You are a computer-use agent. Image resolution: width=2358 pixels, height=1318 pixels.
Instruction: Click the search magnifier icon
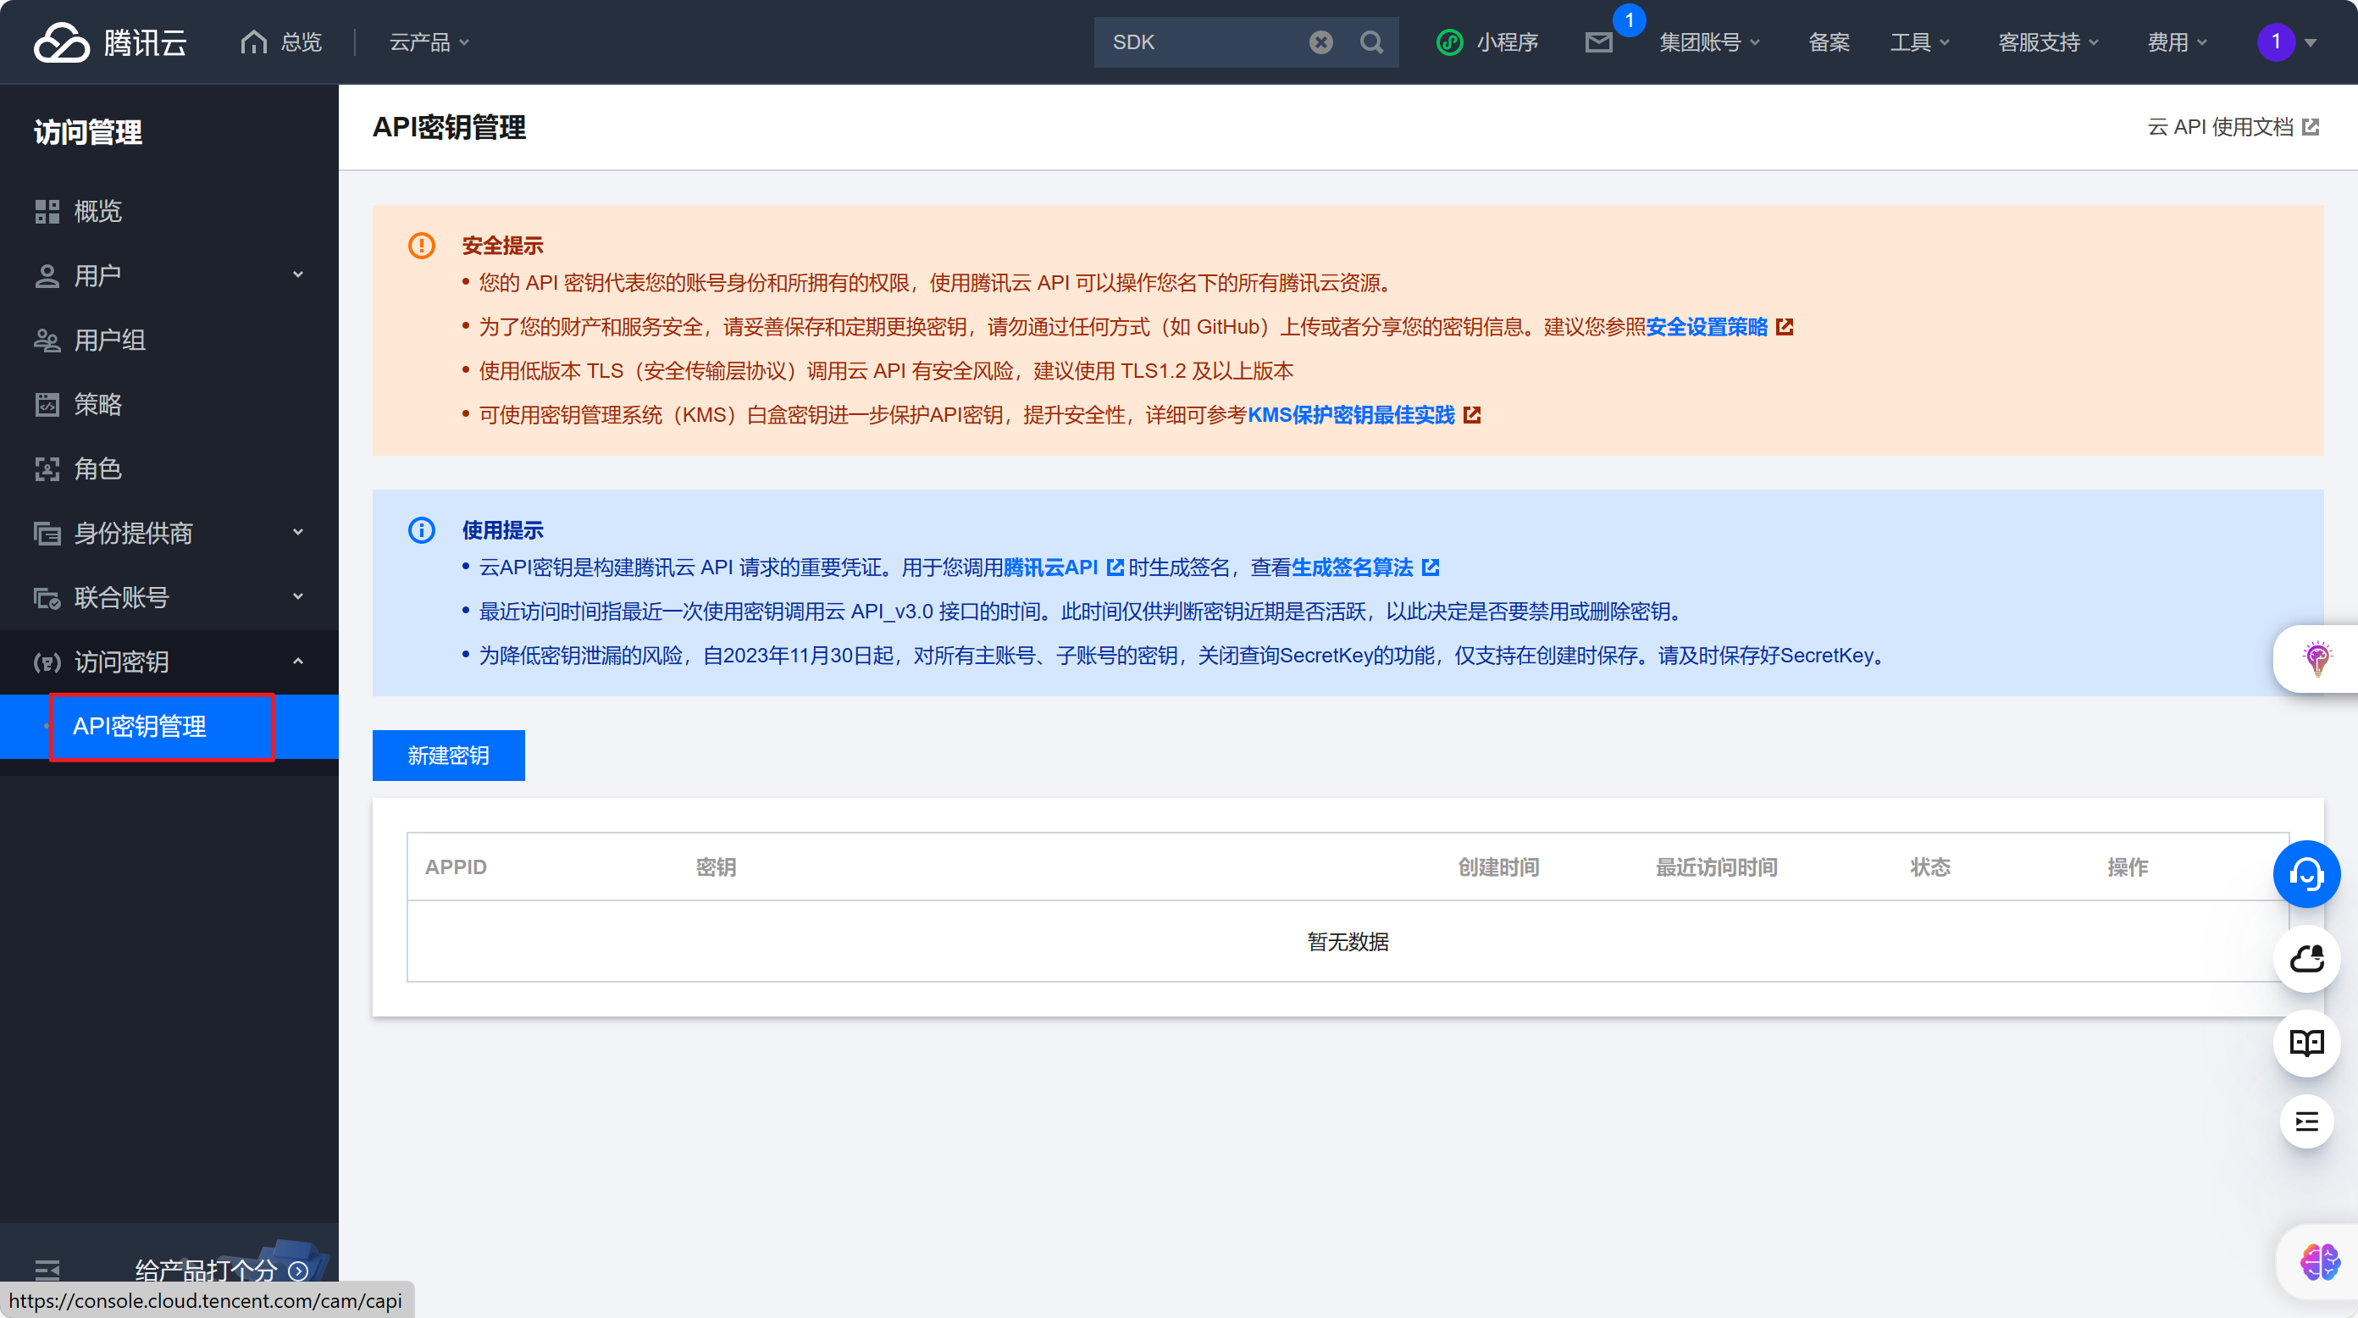(x=1370, y=42)
